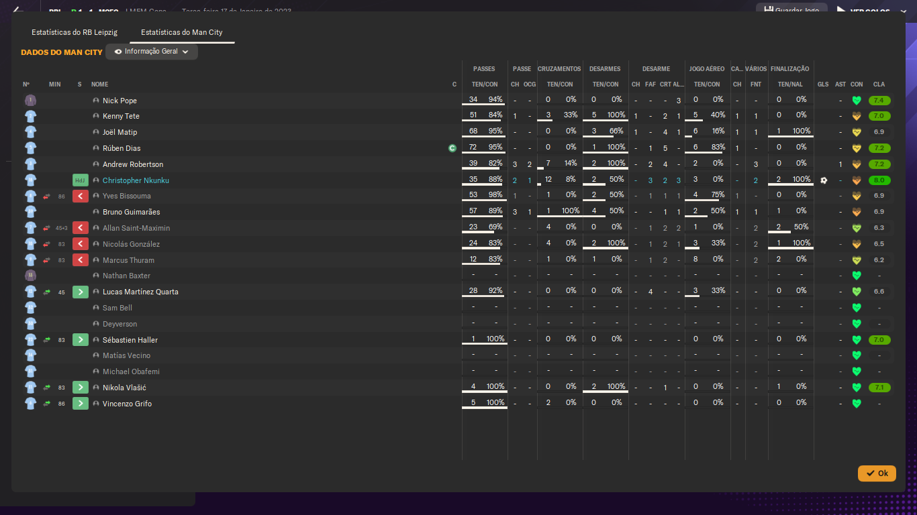Viewport: 917px width, 515px height.
Task: Click Nick Pope's 7.4 rating badge
Action: coord(879,101)
